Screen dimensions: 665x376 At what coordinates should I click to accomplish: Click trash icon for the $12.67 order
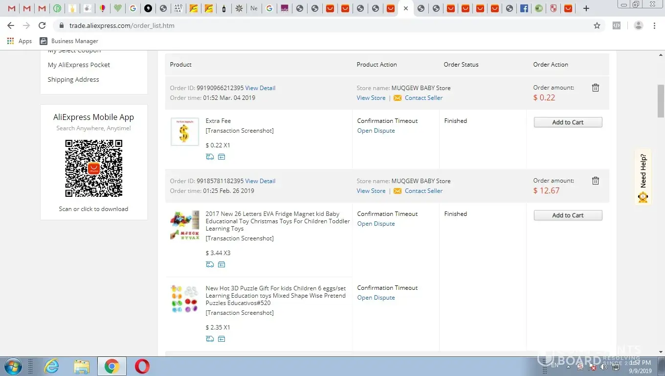click(x=595, y=181)
